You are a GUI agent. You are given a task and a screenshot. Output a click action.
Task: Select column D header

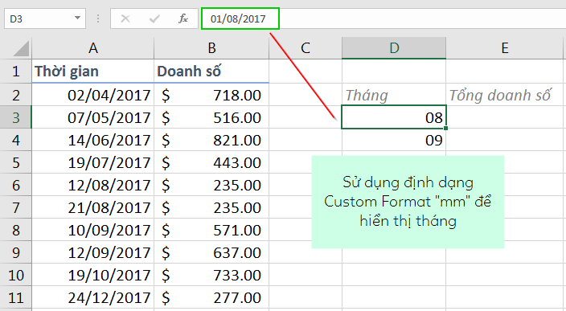pyautogui.click(x=394, y=48)
